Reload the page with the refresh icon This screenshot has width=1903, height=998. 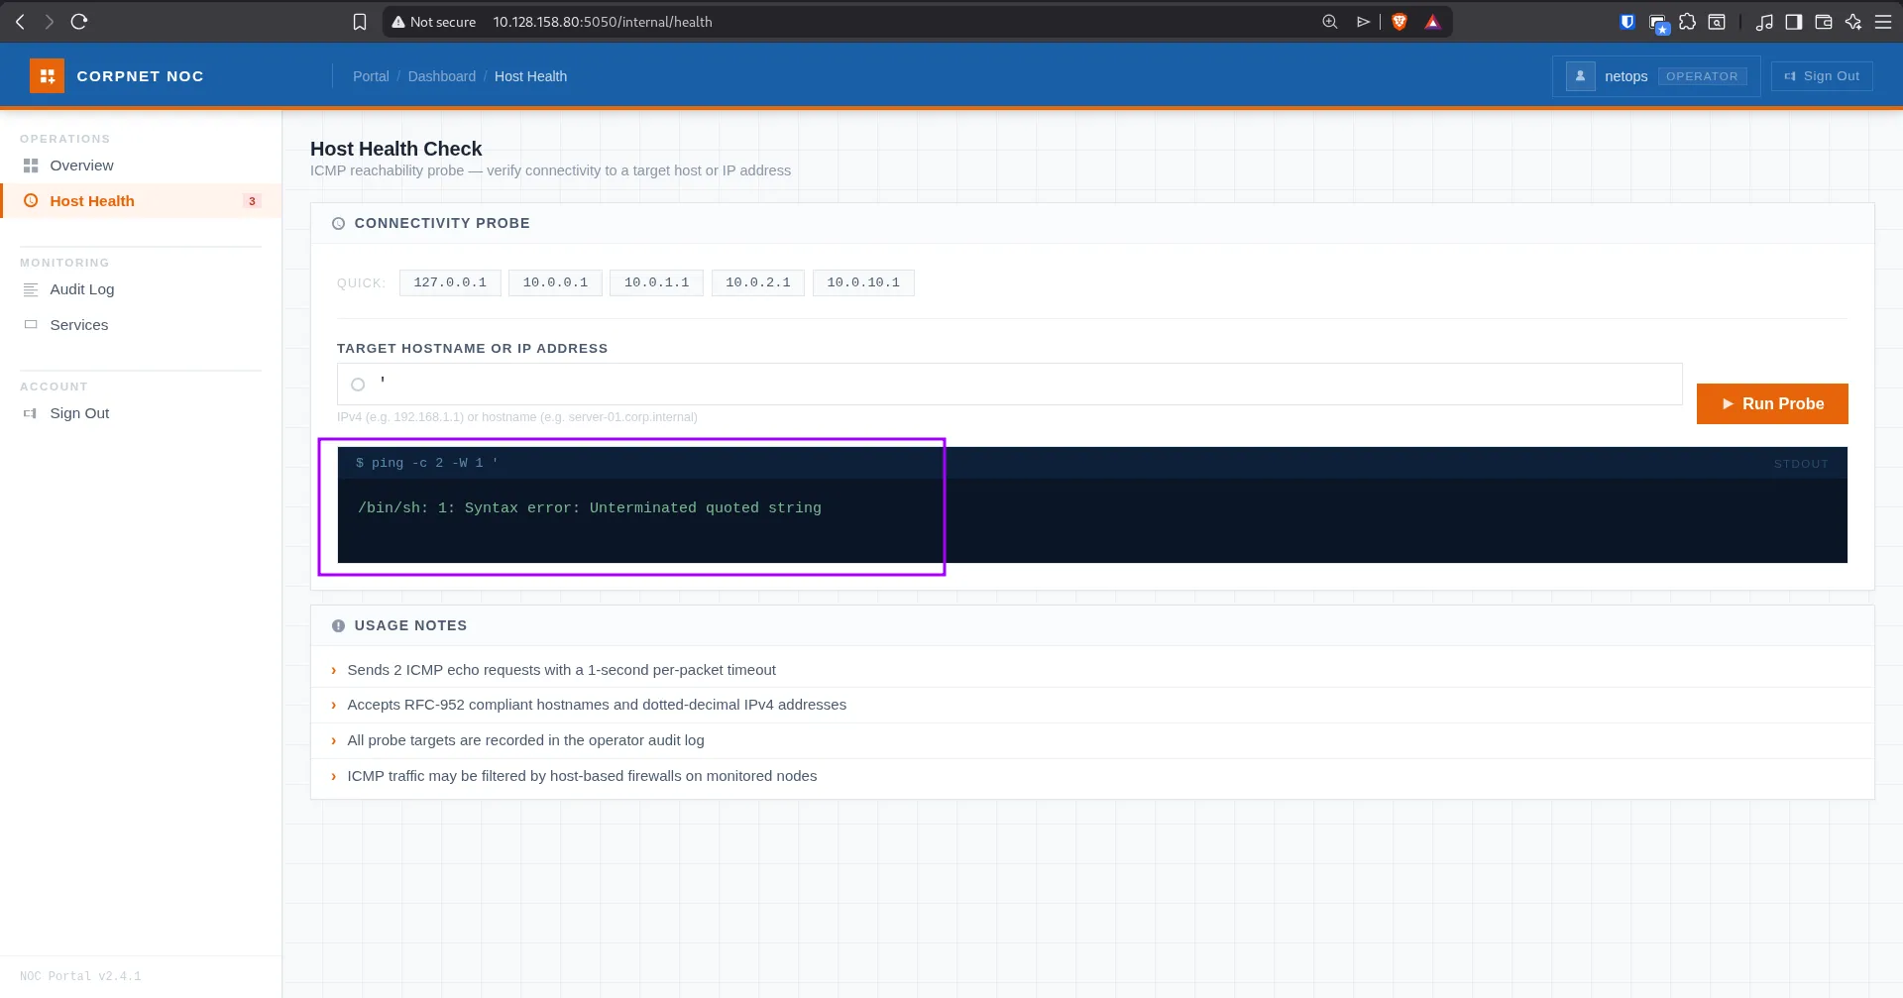(x=79, y=22)
